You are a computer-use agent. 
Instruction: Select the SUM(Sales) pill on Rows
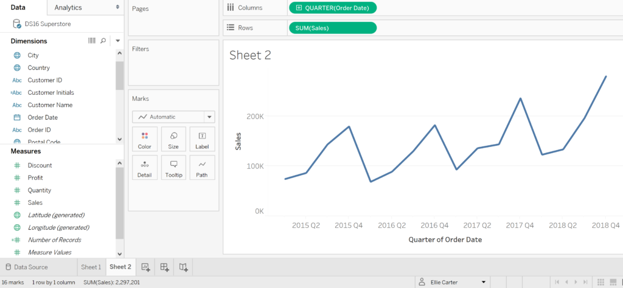coord(332,28)
